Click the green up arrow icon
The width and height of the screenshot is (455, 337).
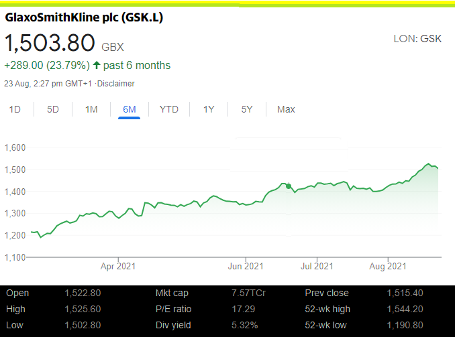(x=97, y=65)
